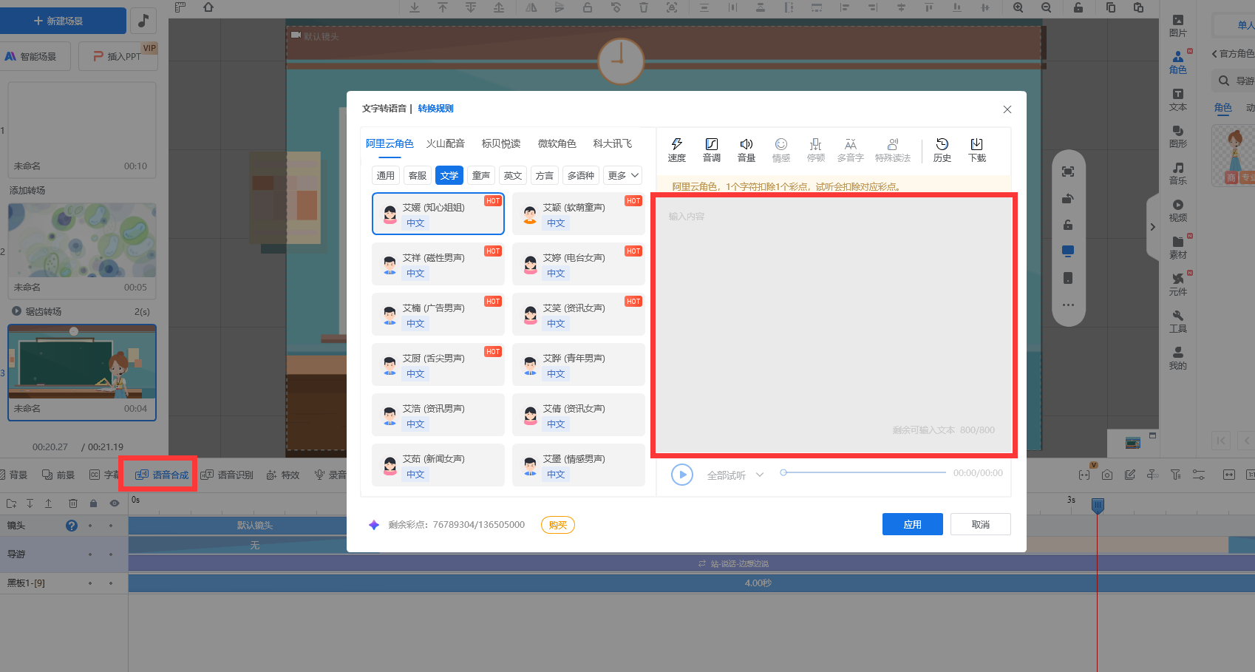Select voice 艾祥 (磁性男声)
The width and height of the screenshot is (1255, 672).
pos(438,264)
